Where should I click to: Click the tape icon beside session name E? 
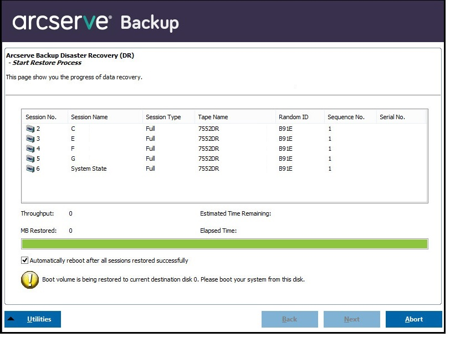click(x=31, y=139)
